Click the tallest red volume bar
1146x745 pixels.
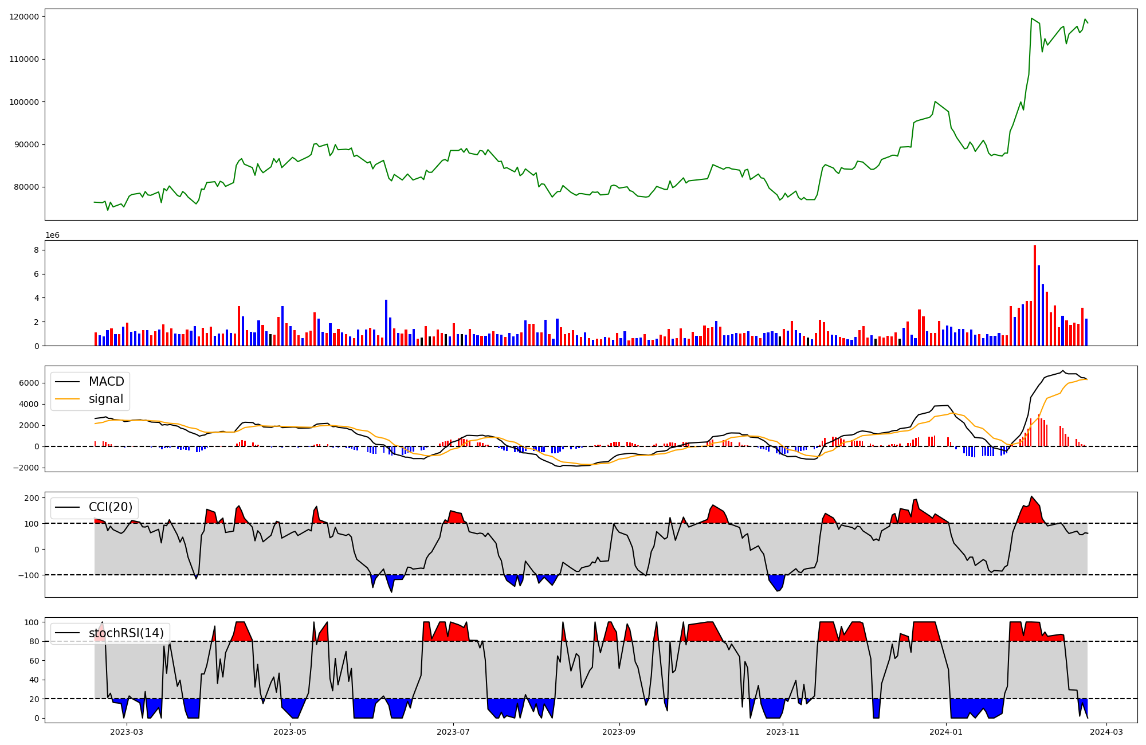click(x=1035, y=295)
